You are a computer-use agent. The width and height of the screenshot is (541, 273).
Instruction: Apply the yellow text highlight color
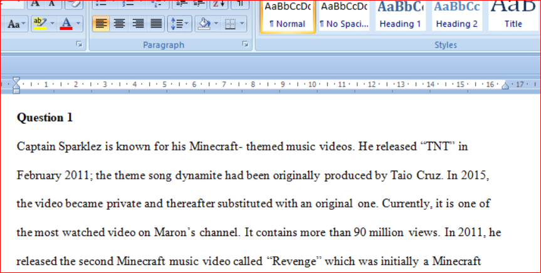pos(40,24)
